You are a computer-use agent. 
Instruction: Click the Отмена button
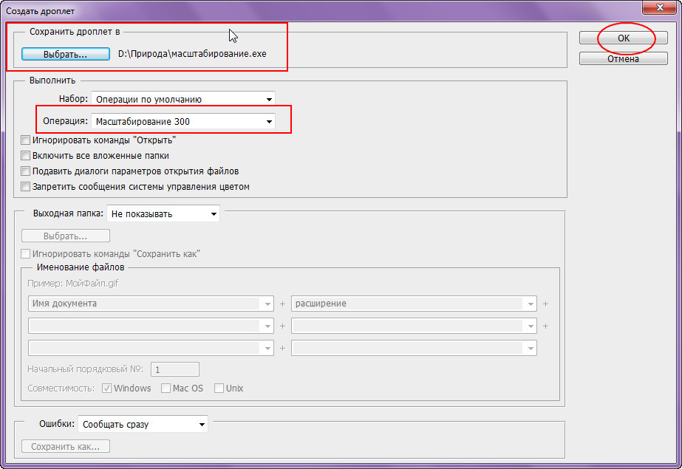coord(624,58)
